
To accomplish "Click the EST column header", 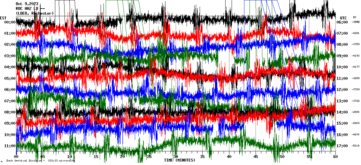I will [x=3, y=18].
